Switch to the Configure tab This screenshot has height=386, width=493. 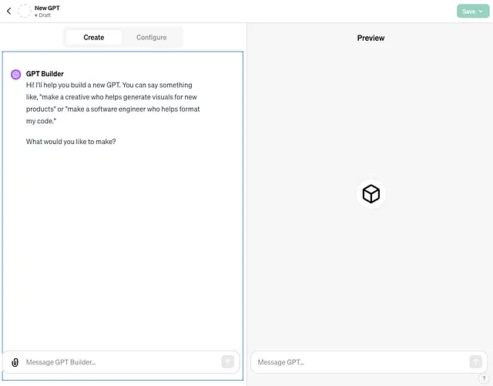pyautogui.click(x=151, y=38)
